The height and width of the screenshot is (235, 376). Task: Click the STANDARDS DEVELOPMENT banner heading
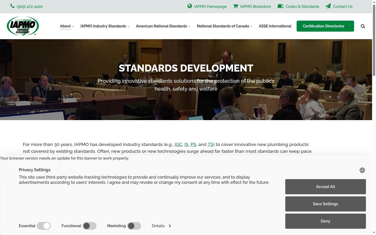(x=186, y=68)
